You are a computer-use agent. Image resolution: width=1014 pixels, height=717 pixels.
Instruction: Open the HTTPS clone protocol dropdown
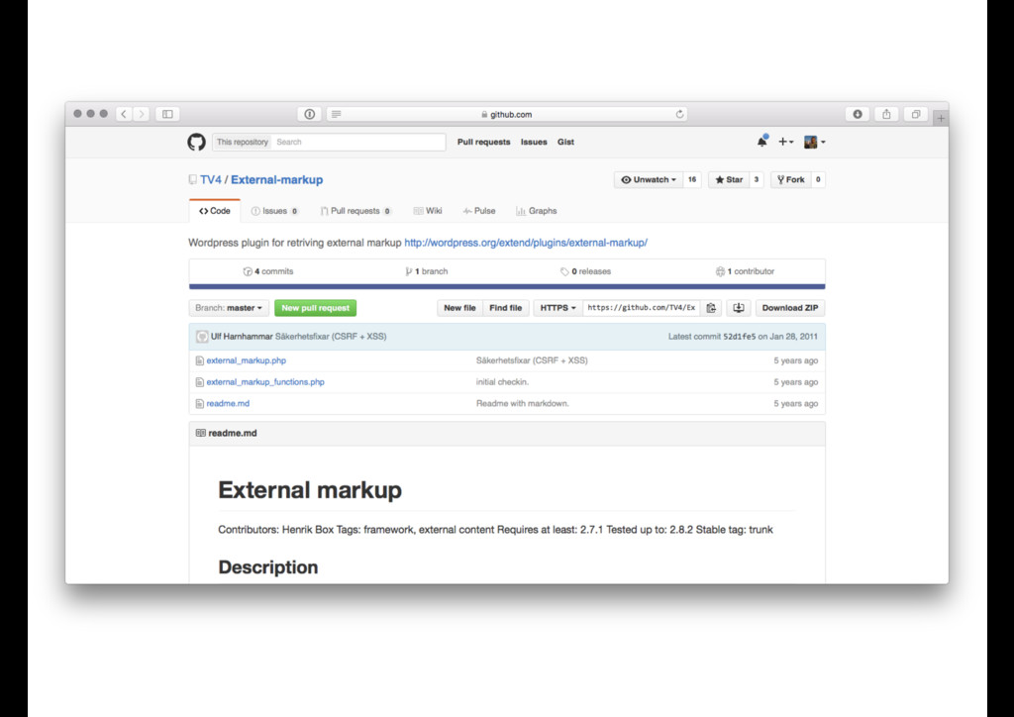[558, 308]
